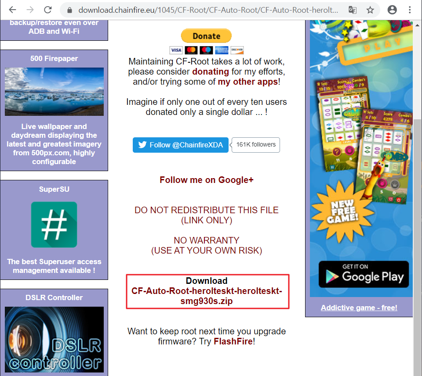
Task: Open Chrome three-dot menu
Action: click(x=410, y=10)
